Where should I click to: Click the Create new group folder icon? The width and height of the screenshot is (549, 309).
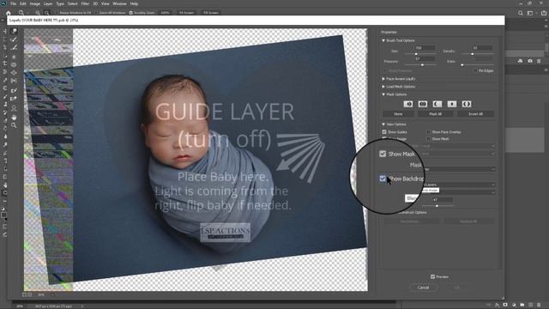point(522,305)
